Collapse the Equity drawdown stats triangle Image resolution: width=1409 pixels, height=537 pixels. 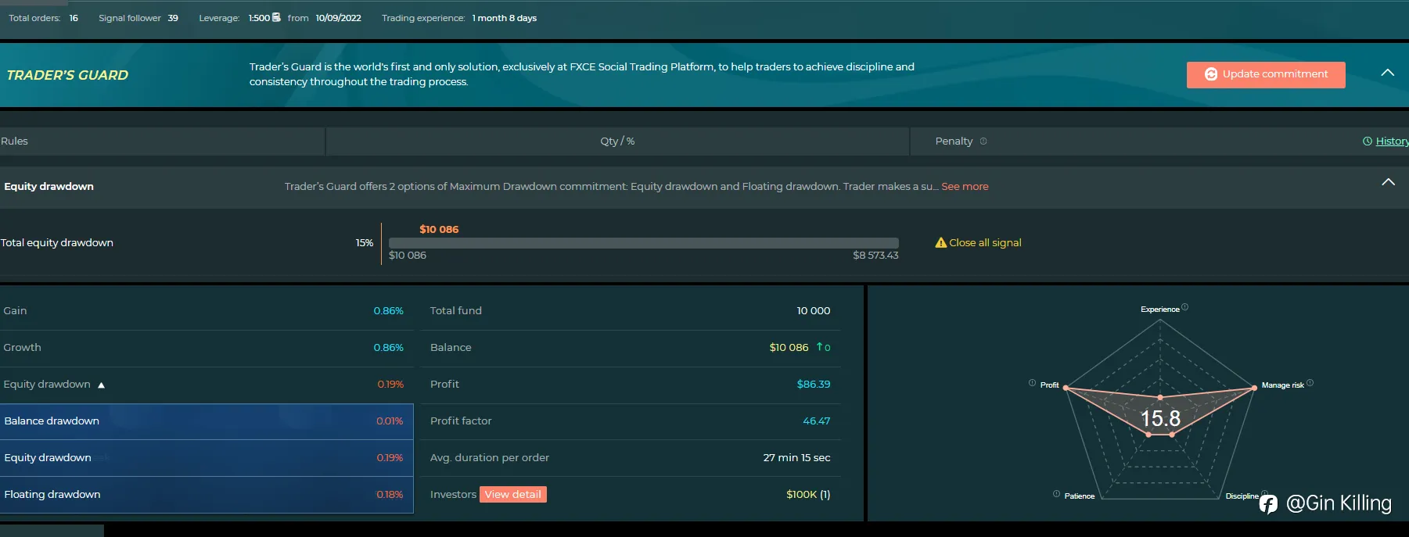click(x=101, y=385)
